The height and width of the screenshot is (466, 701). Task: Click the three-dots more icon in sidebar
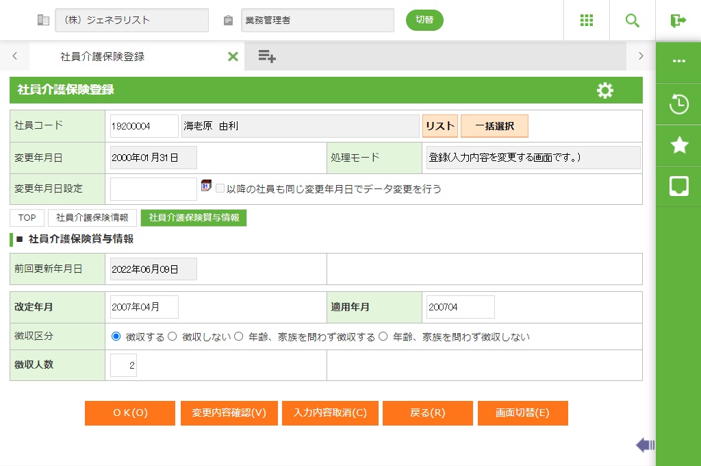(678, 61)
